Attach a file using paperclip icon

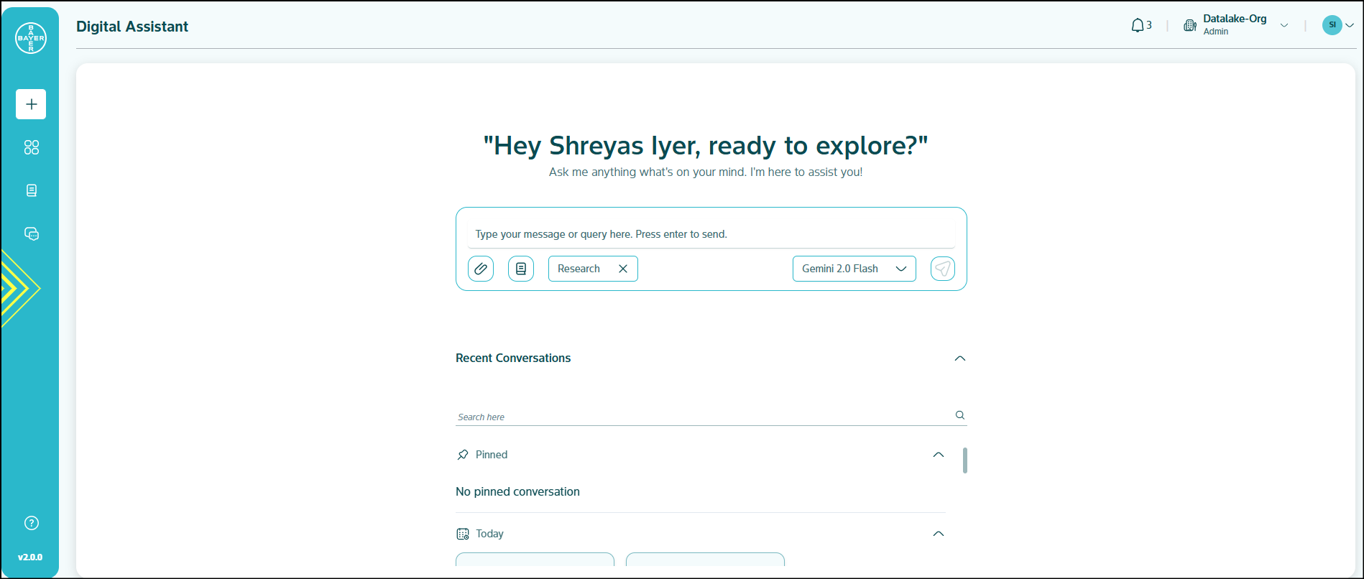pos(481,269)
